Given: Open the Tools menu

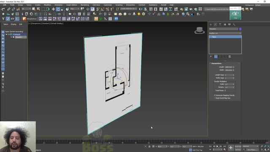Looking at the screenshot, I should pyautogui.click(x=12, y=5).
